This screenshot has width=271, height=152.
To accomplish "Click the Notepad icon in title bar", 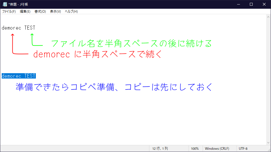I will tap(5, 4).
